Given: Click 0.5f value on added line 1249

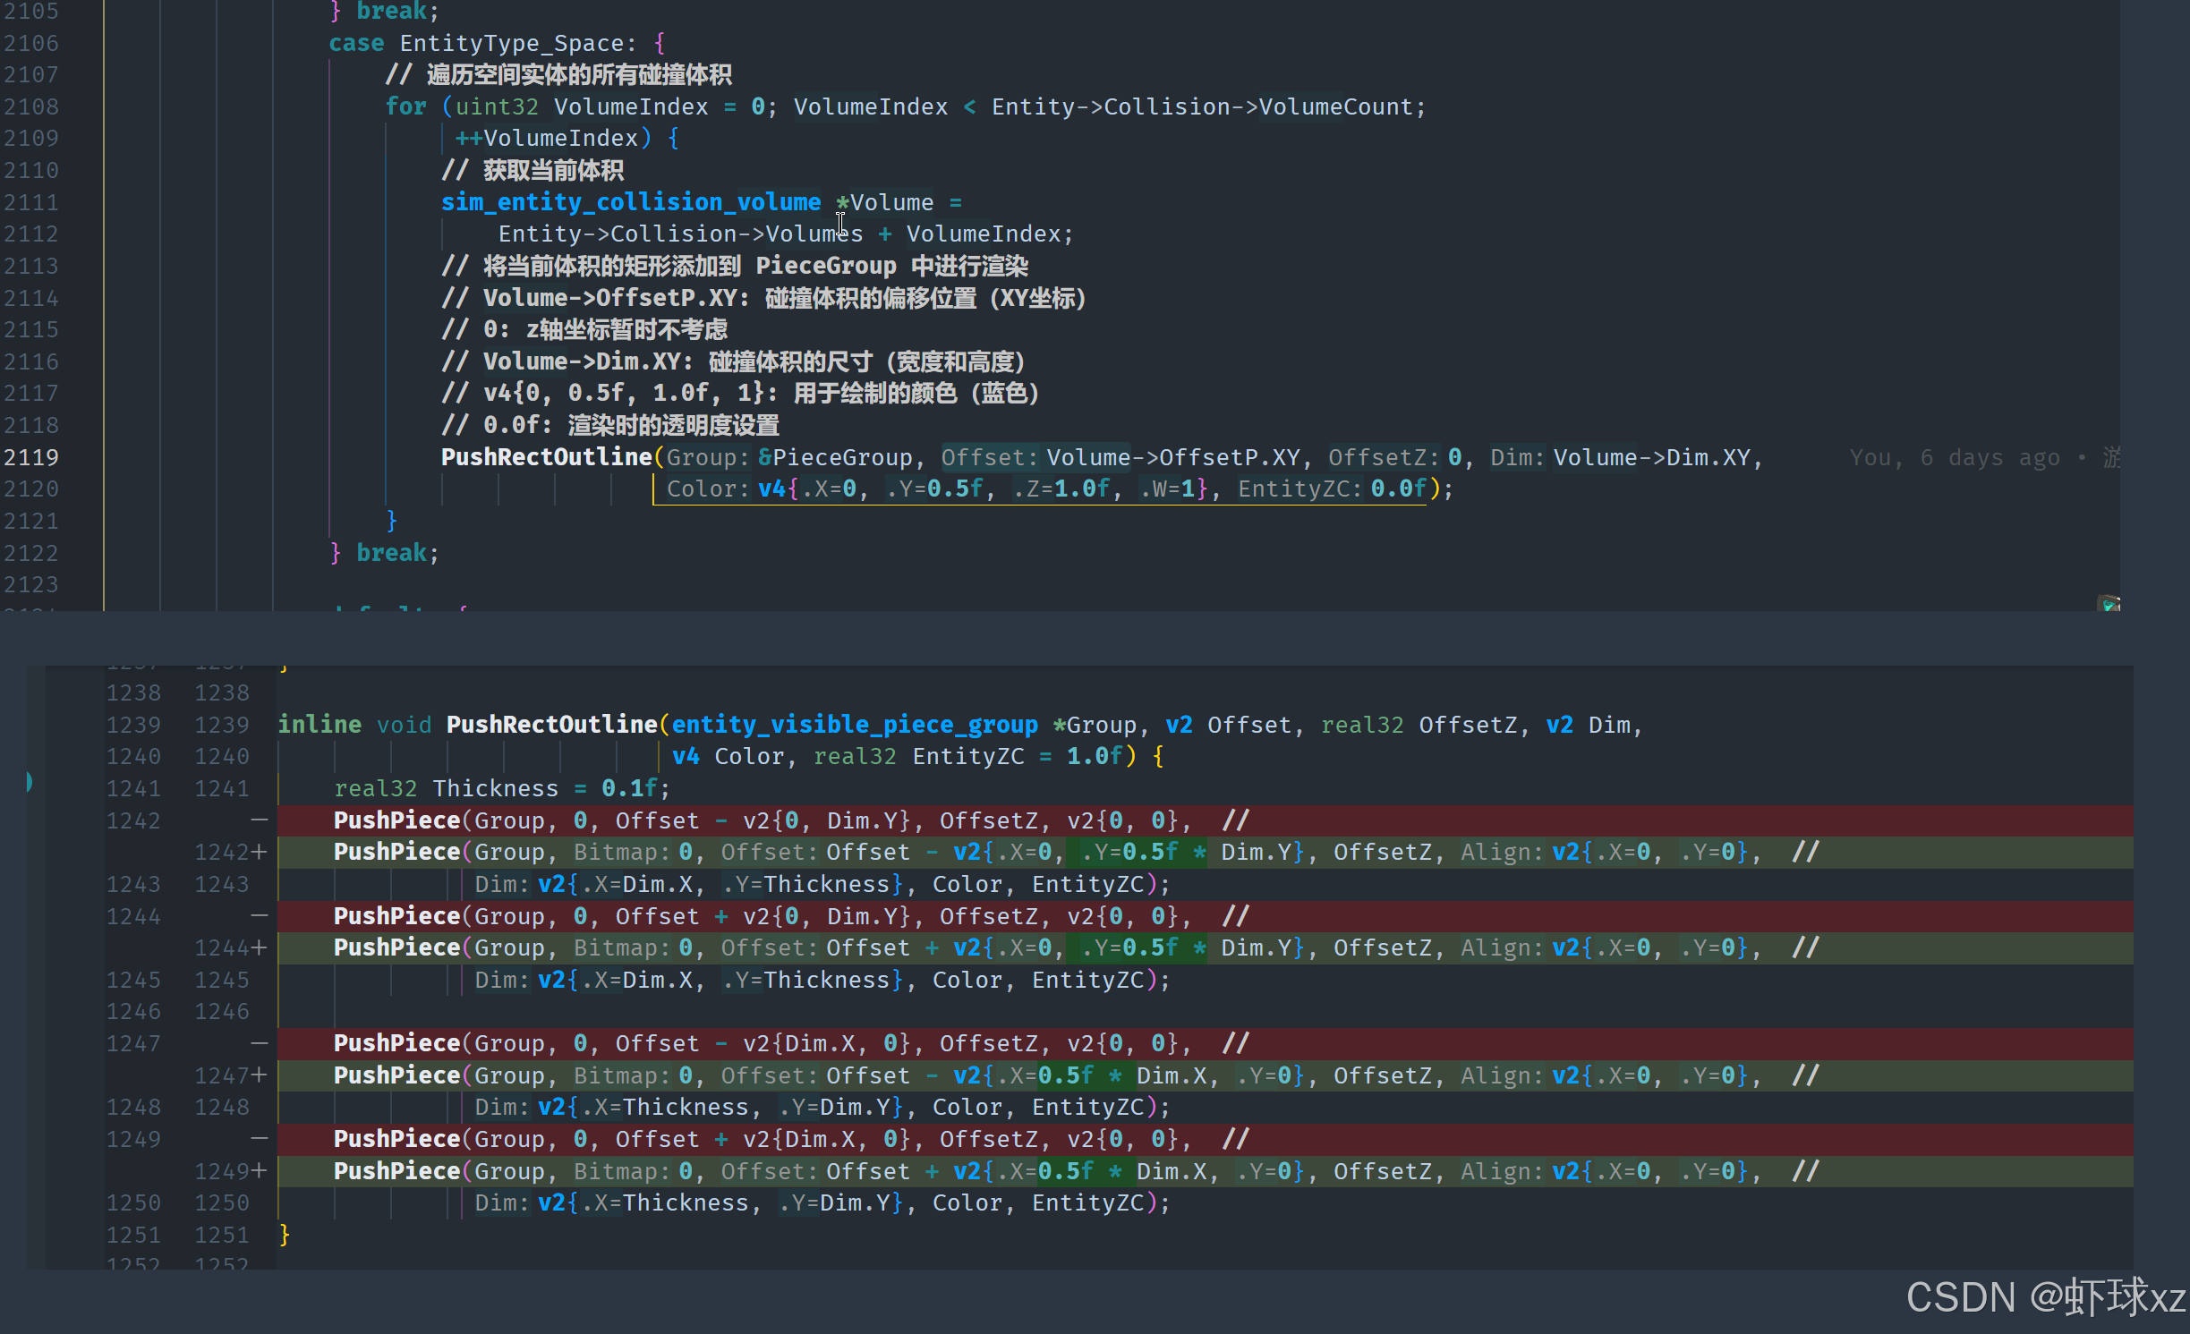Looking at the screenshot, I should click(1066, 1171).
